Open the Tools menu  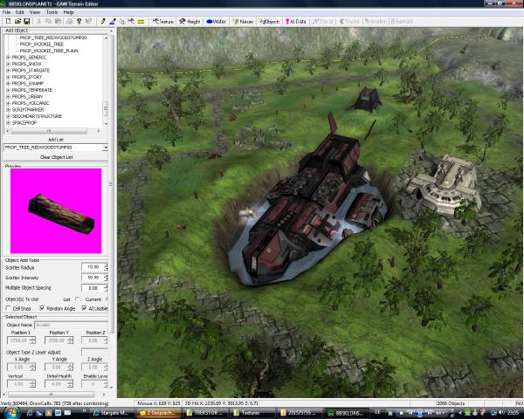click(x=52, y=12)
